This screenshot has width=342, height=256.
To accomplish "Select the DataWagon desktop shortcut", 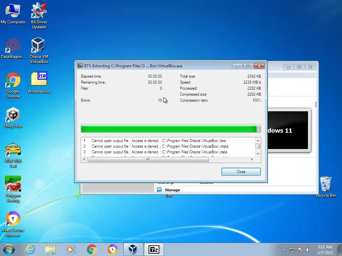I will coord(13,48).
